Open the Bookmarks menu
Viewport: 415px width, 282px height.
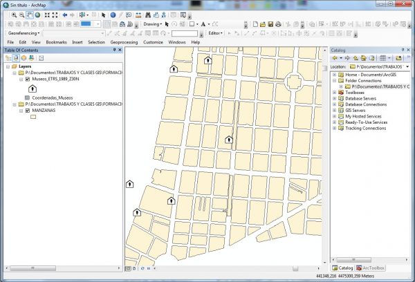tap(57, 42)
